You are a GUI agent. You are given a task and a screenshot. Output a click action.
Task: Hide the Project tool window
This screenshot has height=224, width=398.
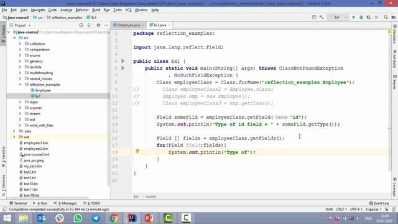(106, 25)
